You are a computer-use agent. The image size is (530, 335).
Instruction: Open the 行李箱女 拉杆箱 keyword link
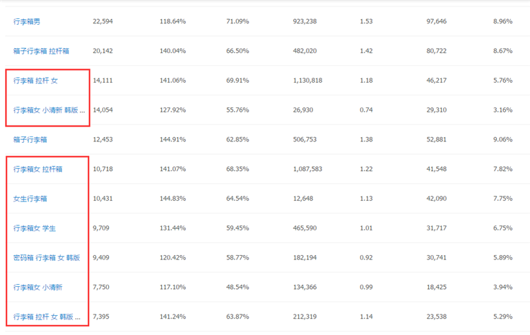tap(38, 169)
